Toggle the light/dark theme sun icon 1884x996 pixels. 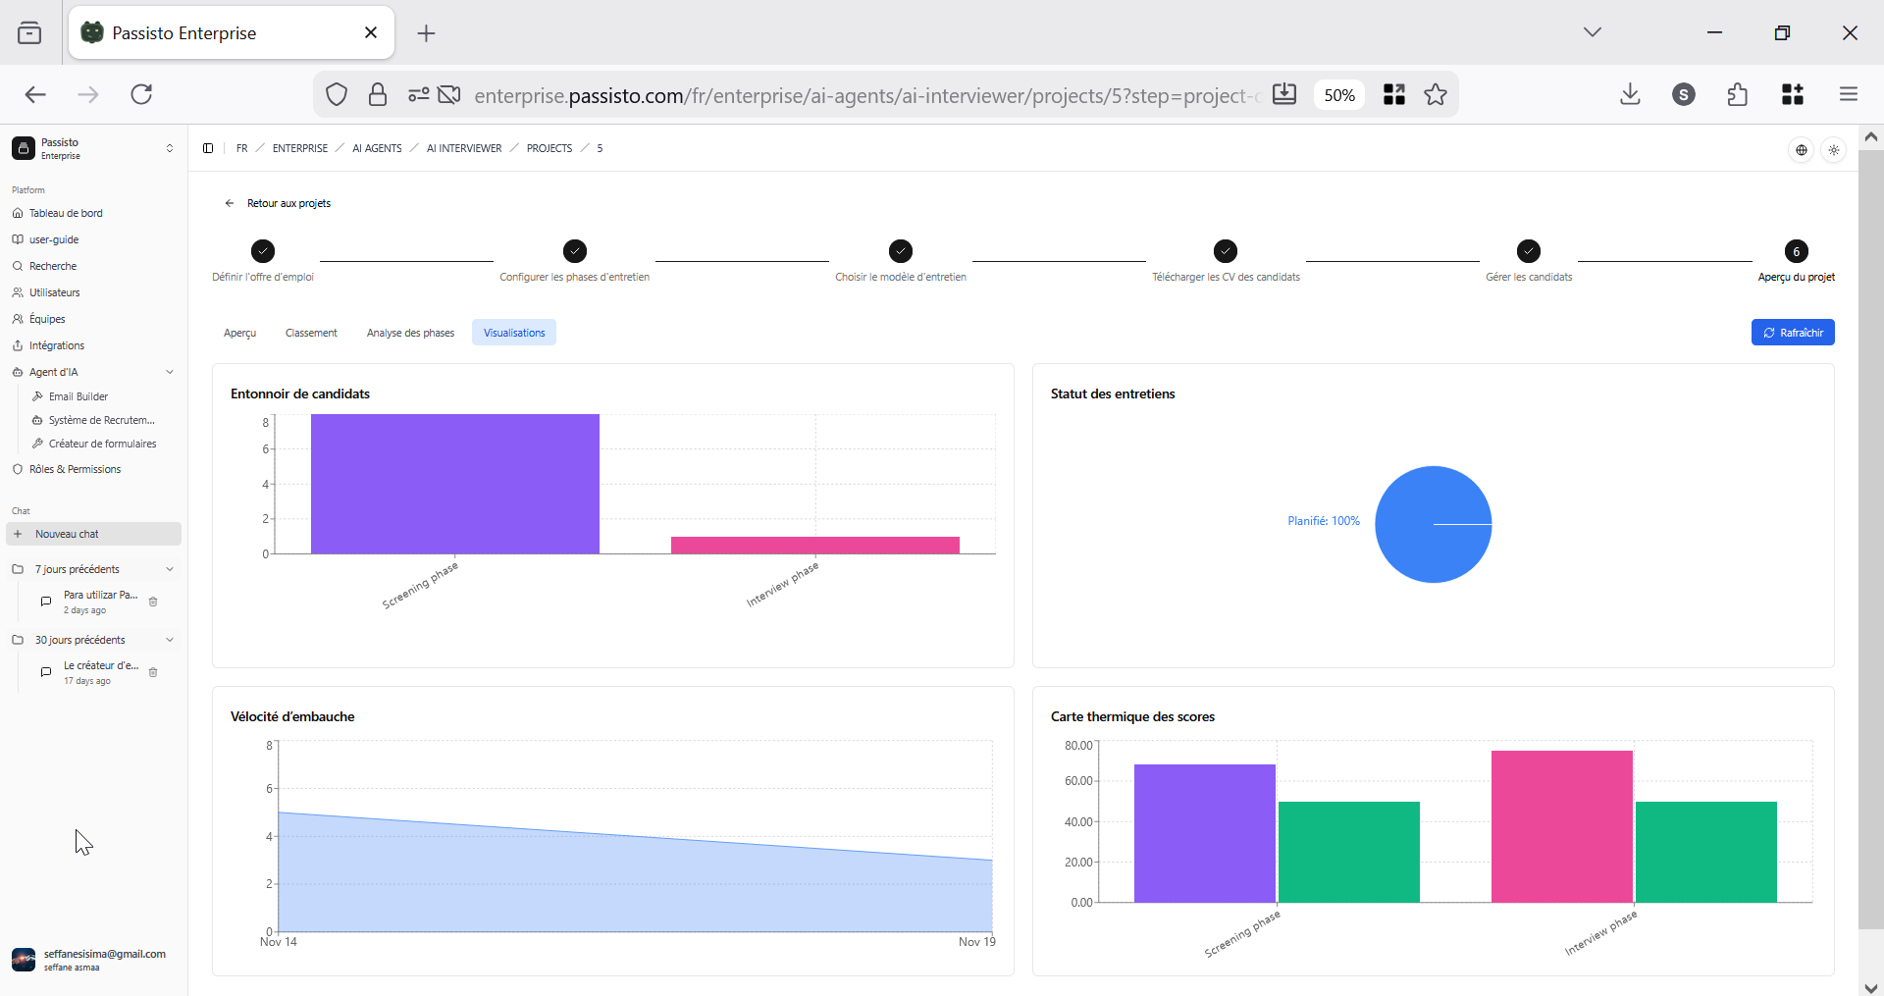(1833, 150)
